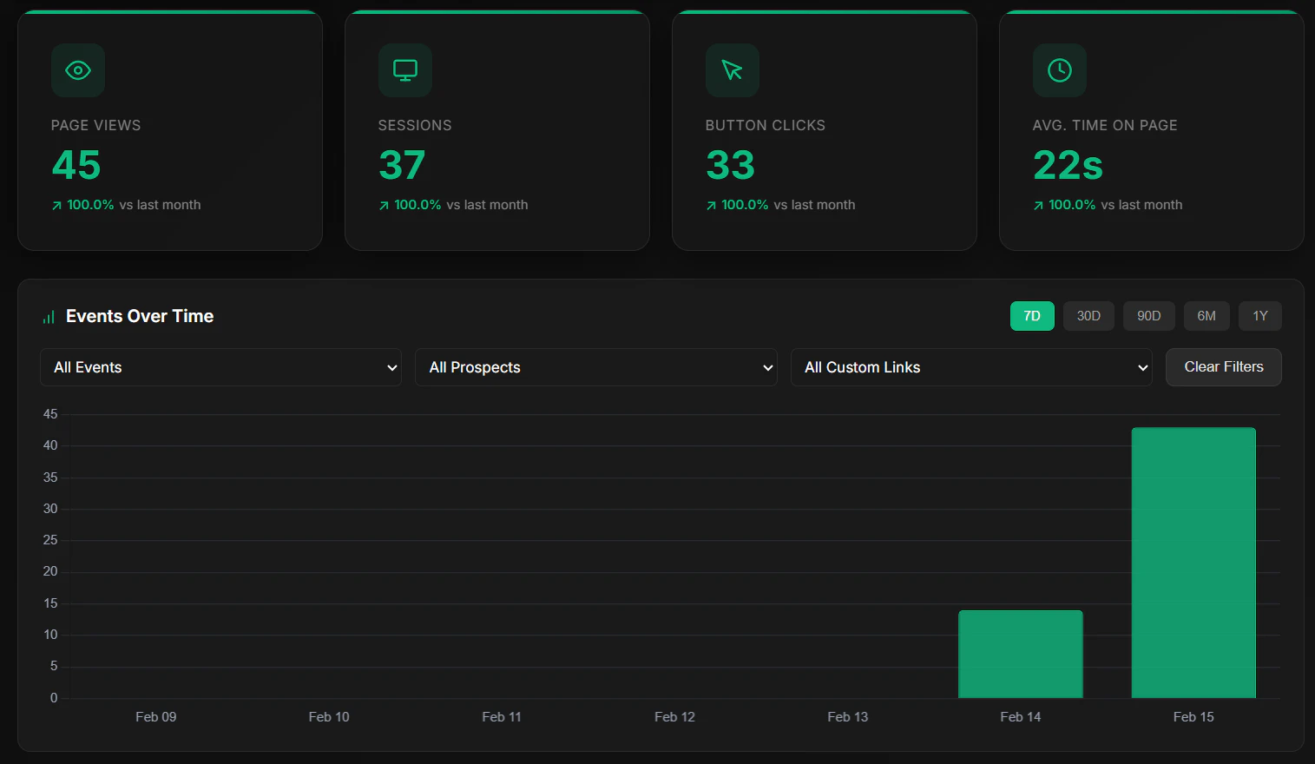
Task: Open the All Events dropdown
Action: [x=220, y=367]
